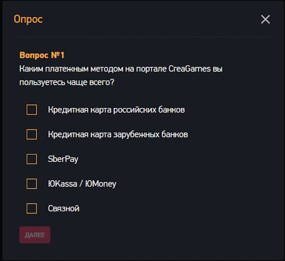Screen dimensions: 285x261
Task: Click the SberPay option label text
Action: pos(63,159)
